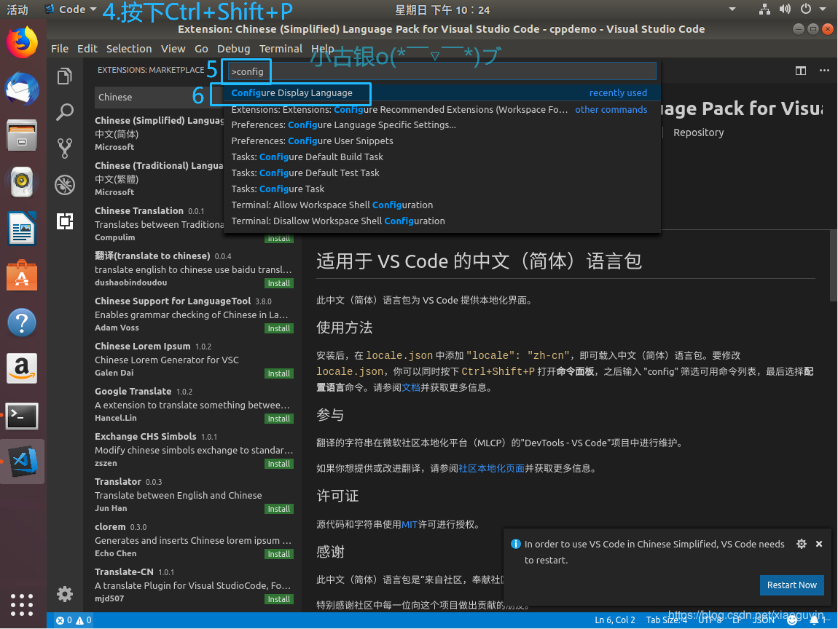Install Exchange CHS Simbols extension
838x629 pixels.
[x=279, y=464]
